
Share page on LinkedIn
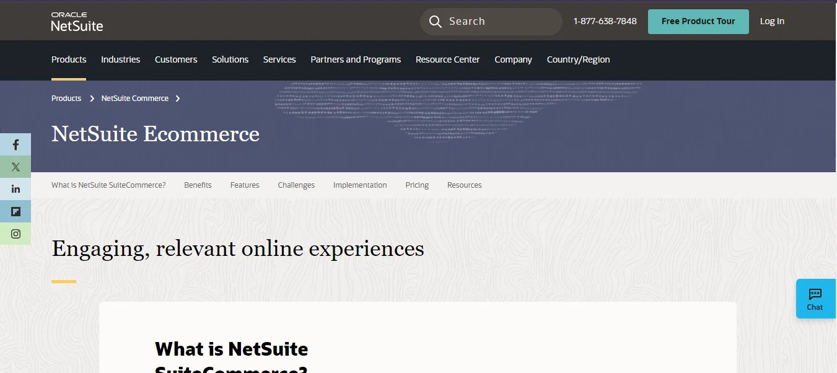(15, 189)
